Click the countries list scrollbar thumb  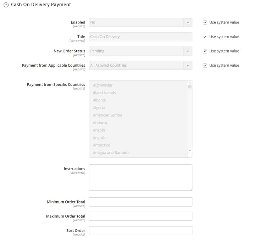[190, 86]
